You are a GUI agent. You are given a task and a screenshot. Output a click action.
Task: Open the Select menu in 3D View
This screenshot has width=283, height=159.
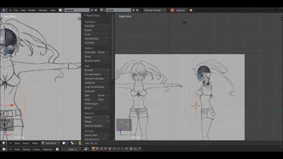click(x=26, y=143)
